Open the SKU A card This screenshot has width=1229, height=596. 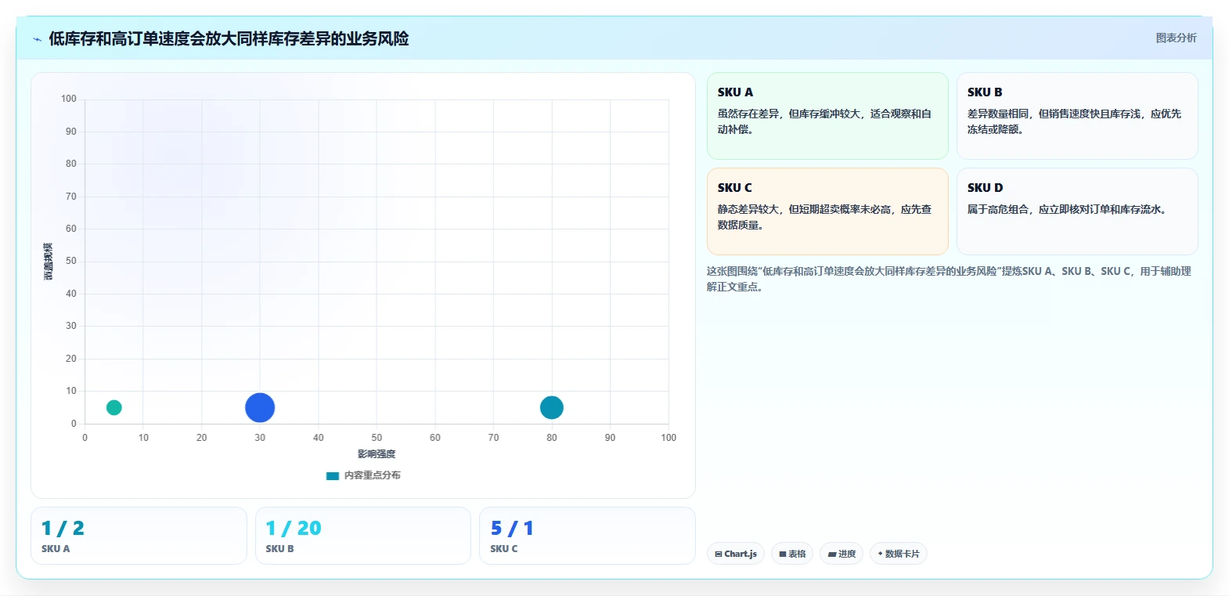827,116
